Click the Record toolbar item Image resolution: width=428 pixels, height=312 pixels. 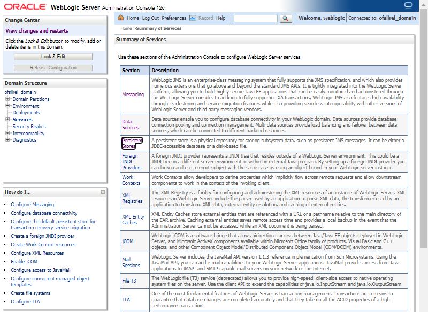click(x=205, y=18)
